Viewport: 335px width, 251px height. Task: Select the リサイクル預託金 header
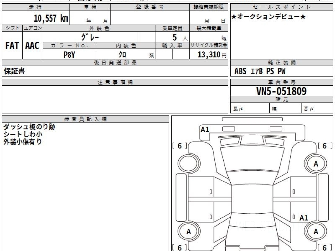coord(209,45)
